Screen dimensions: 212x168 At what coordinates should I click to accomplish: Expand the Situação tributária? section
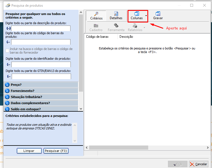[41, 97]
